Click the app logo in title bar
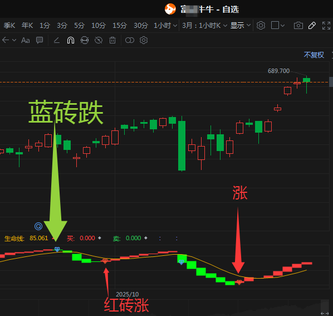This screenshot has width=333, height=316. [x=170, y=9]
